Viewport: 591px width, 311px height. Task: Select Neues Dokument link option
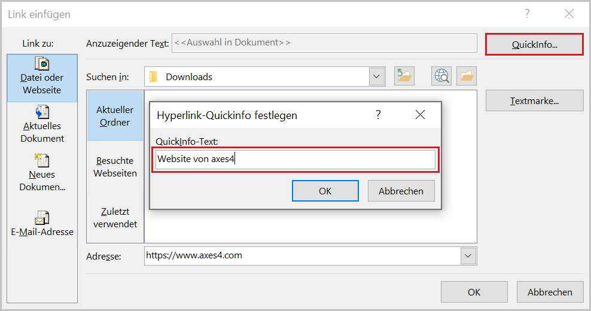[42, 173]
